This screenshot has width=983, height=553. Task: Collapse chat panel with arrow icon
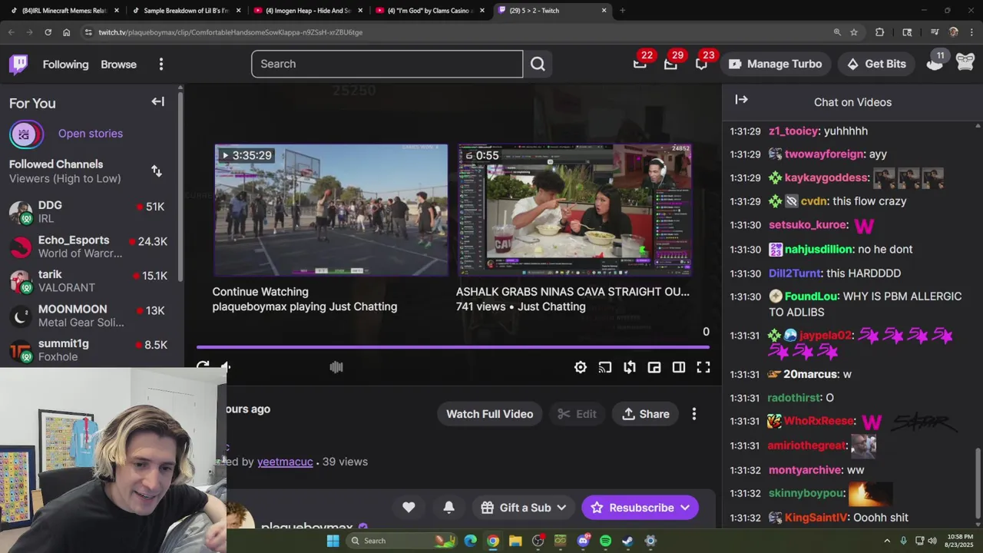[x=741, y=100]
